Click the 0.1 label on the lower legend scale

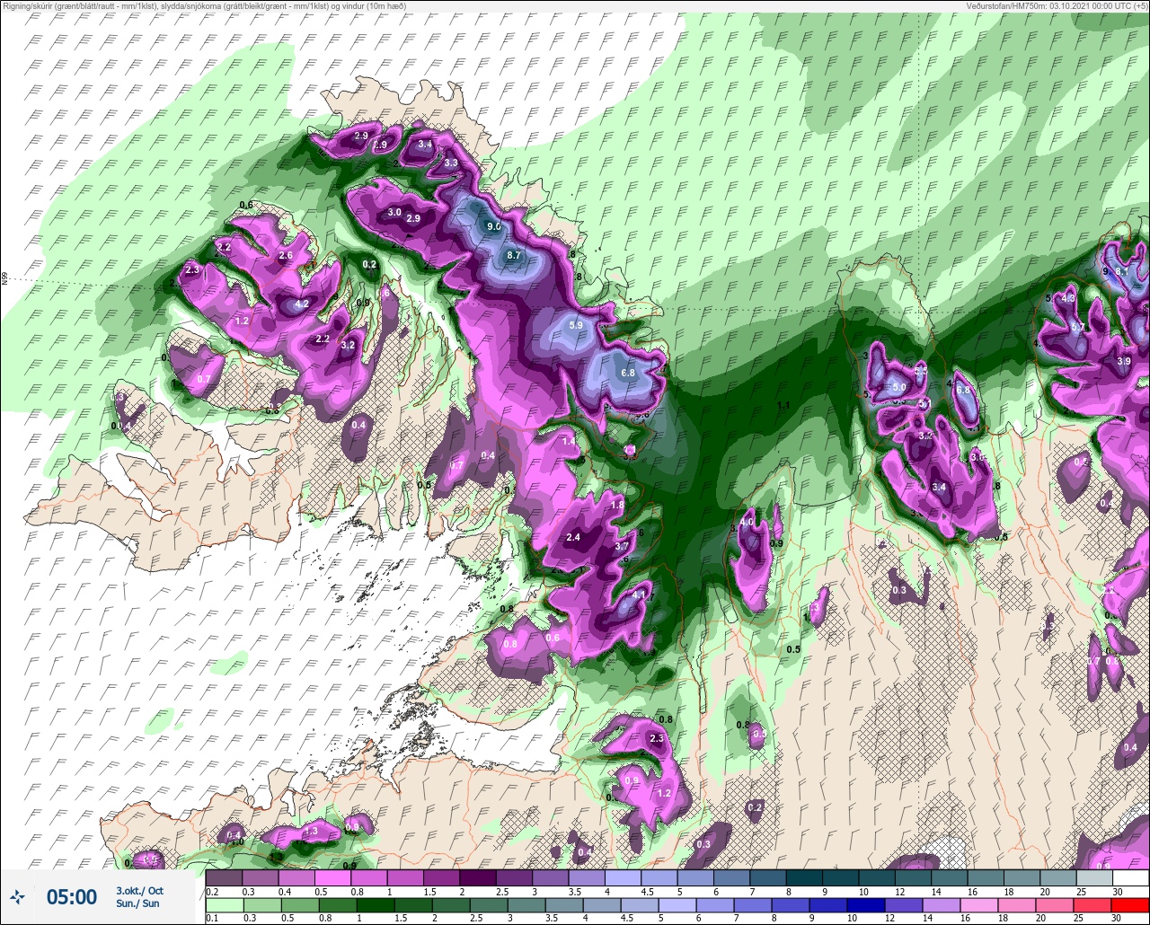click(x=212, y=919)
